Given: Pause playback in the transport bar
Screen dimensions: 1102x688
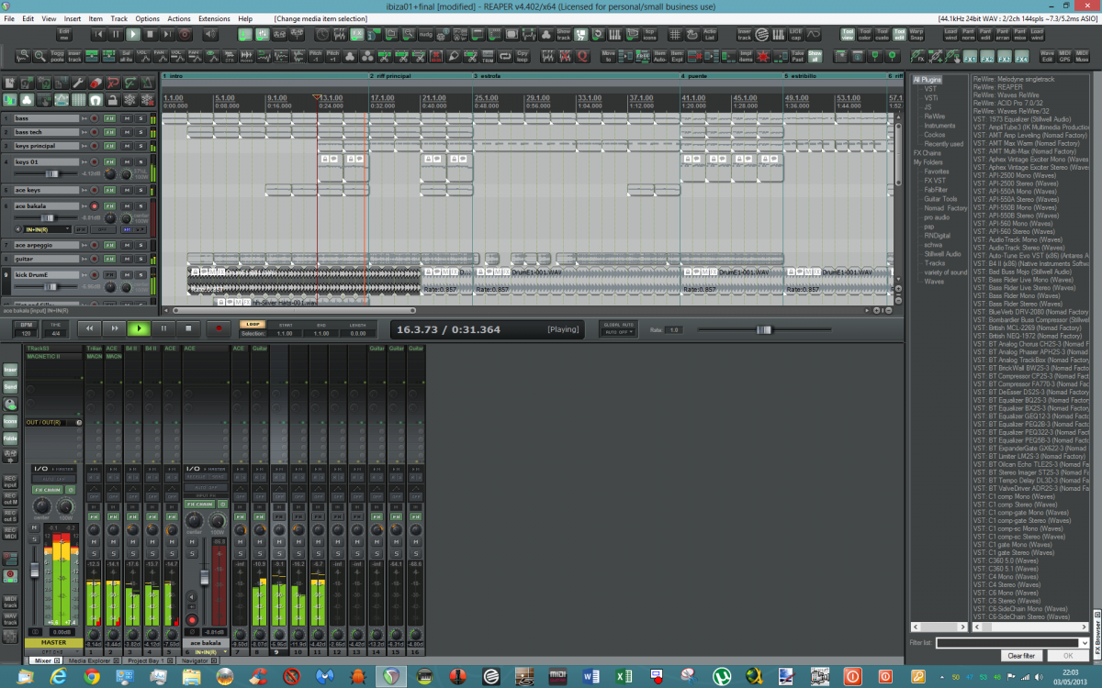Looking at the screenshot, I should pos(163,327).
